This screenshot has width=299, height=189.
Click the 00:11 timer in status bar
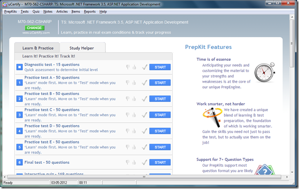tap(83, 183)
